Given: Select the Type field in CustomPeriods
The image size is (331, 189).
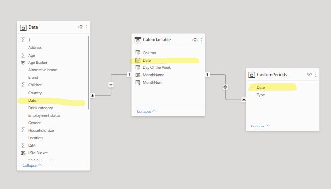Looking at the screenshot, I should point(261,95).
